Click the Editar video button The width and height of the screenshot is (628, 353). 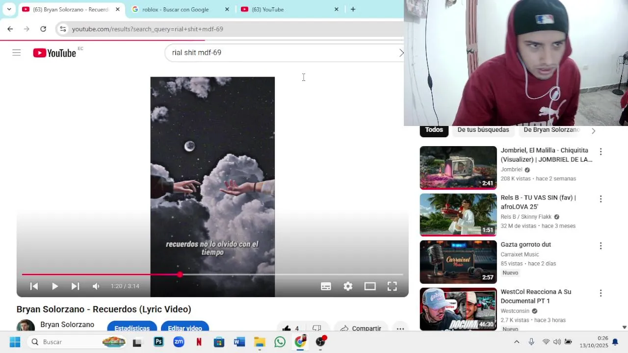point(185,328)
